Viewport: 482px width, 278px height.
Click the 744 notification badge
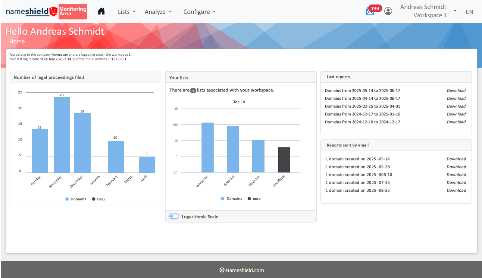point(375,8)
